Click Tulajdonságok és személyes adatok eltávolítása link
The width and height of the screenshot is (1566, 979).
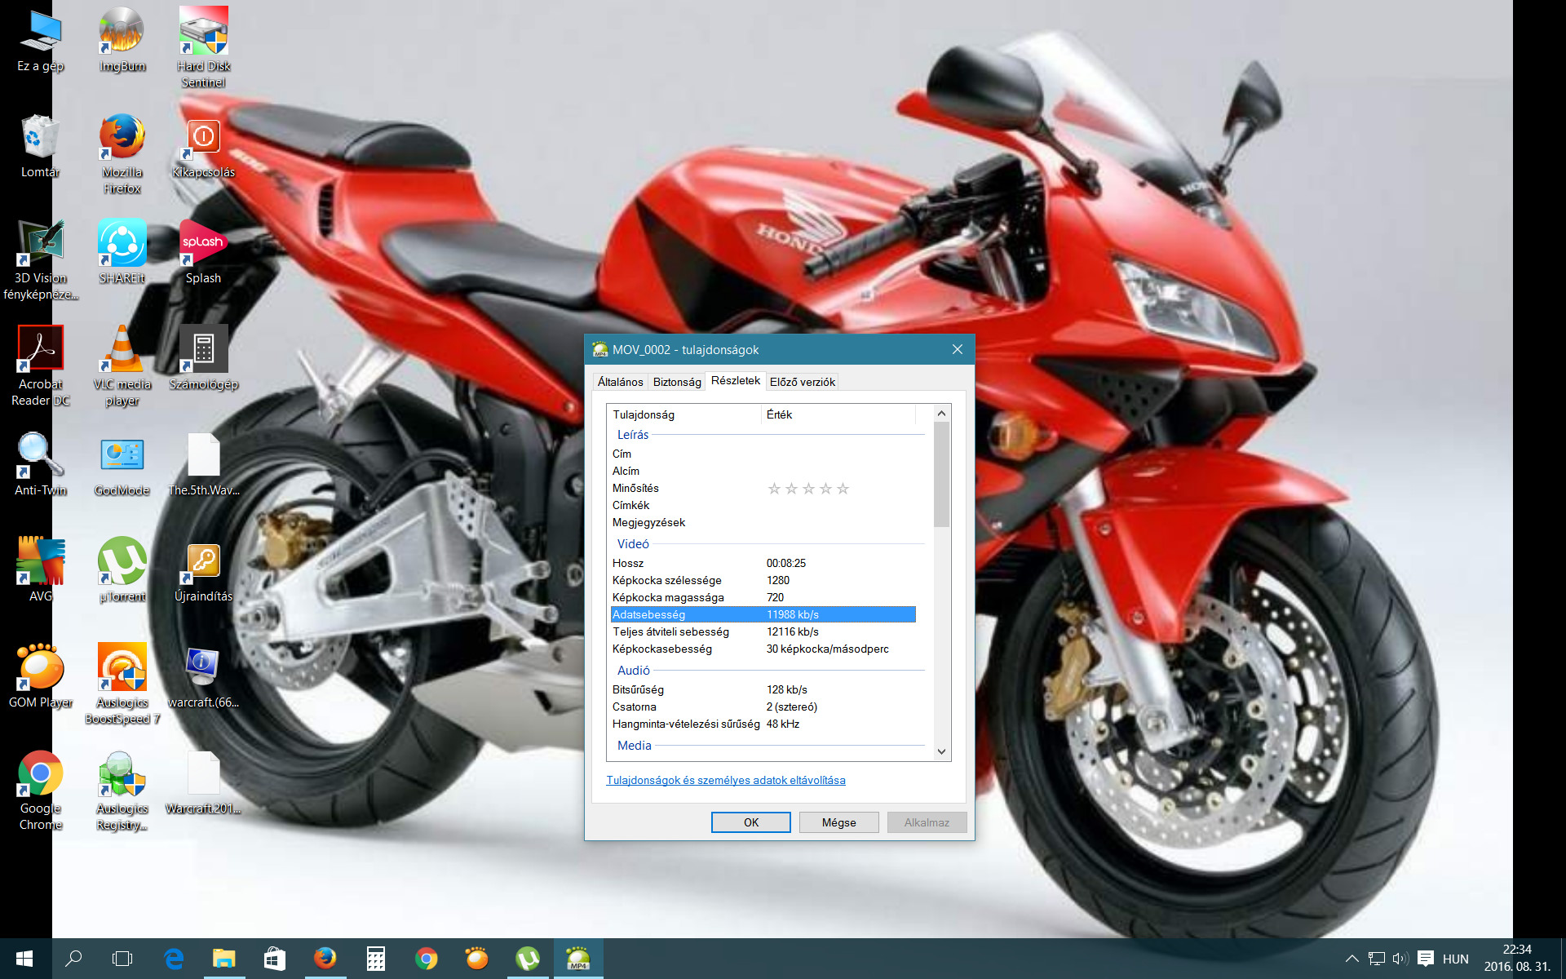(725, 780)
